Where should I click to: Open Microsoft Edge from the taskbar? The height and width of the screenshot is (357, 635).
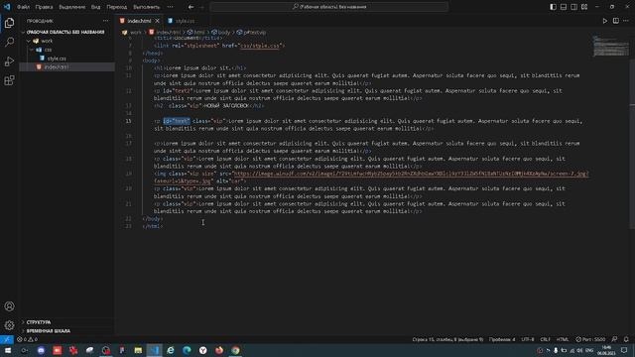pyautogui.click(x=187, y=350)
